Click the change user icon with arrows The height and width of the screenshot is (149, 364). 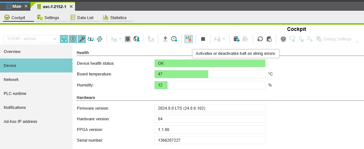click(x=91, y=39)
